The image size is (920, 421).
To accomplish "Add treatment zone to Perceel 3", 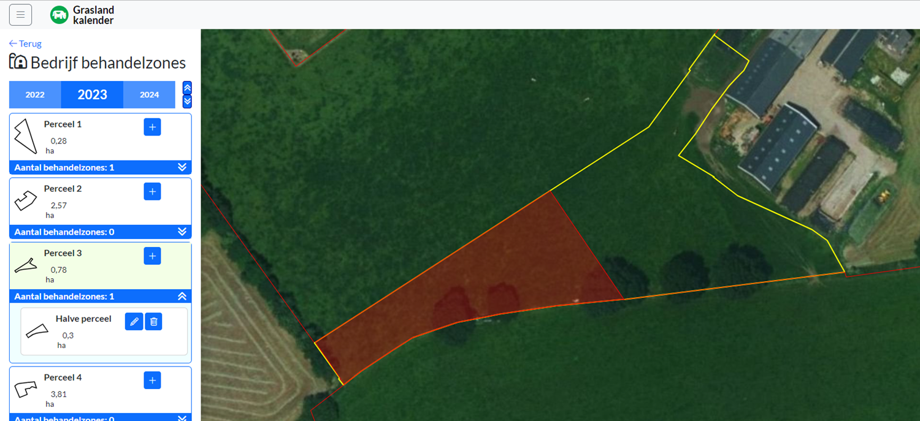I will tap(152, 256).
